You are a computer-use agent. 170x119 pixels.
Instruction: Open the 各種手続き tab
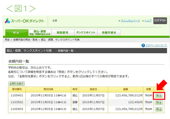tap(109, 32)
